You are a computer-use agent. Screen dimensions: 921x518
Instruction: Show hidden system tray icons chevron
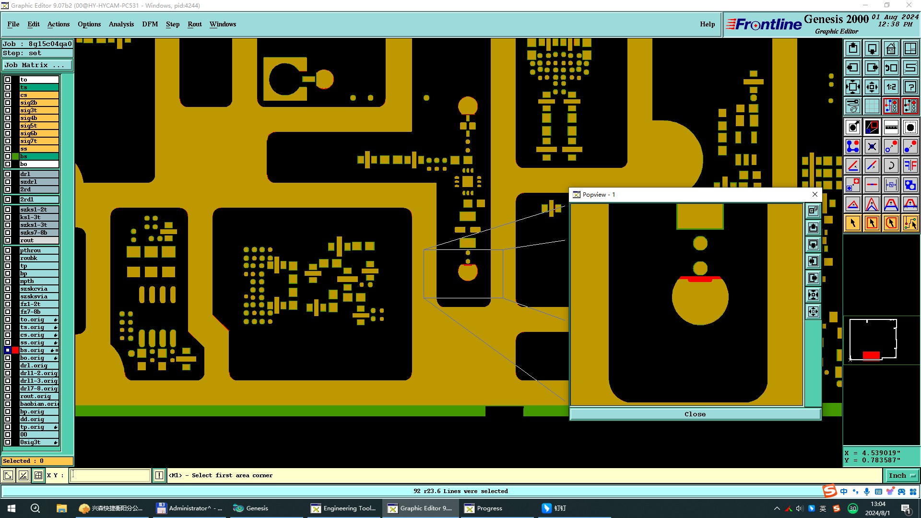(777, 508)
